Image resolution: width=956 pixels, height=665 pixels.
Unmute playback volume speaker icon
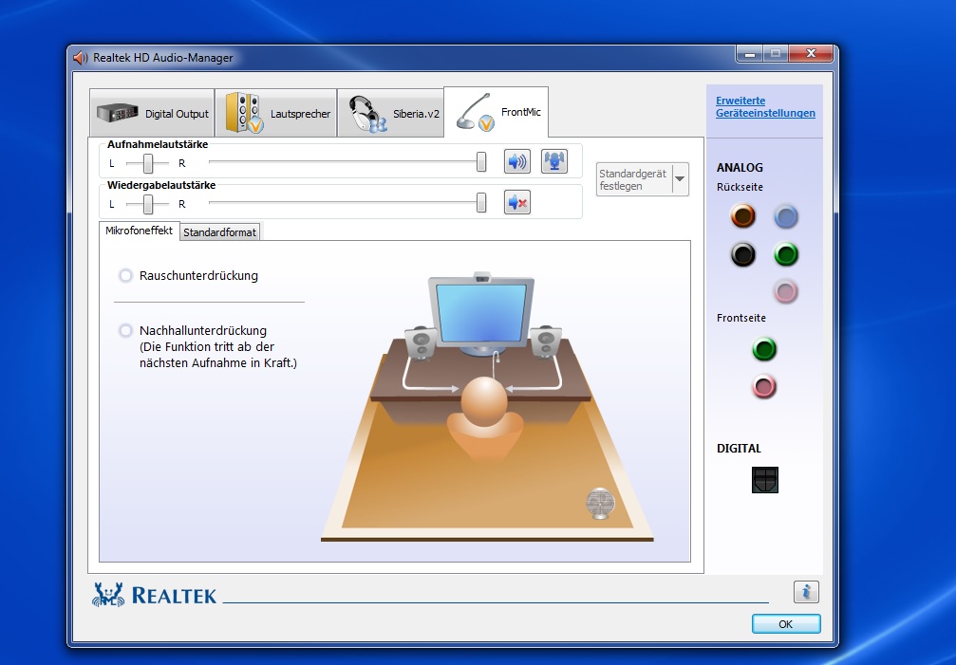click(x=517, y=202)
